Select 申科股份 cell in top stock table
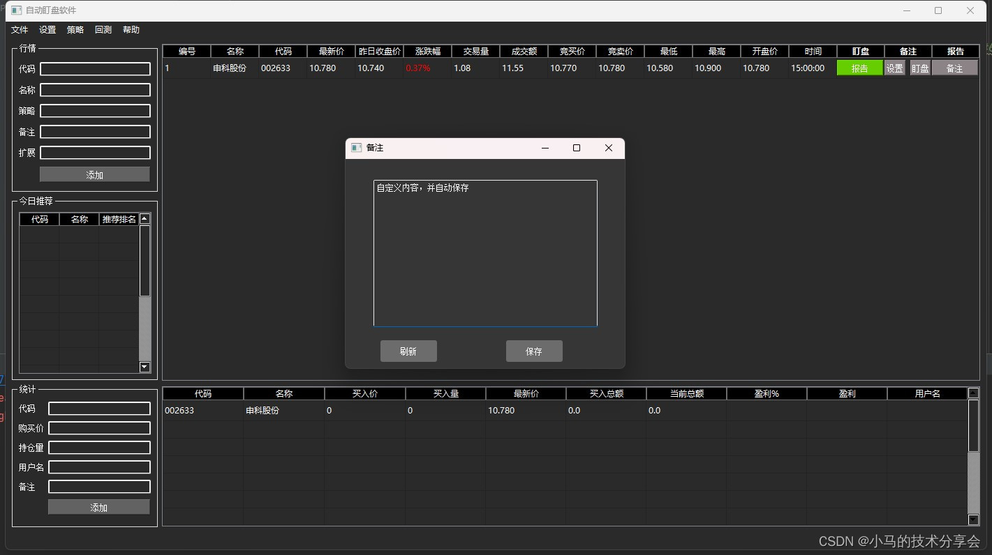Viewport: 992px width, 555px height. tap(235, 68)
